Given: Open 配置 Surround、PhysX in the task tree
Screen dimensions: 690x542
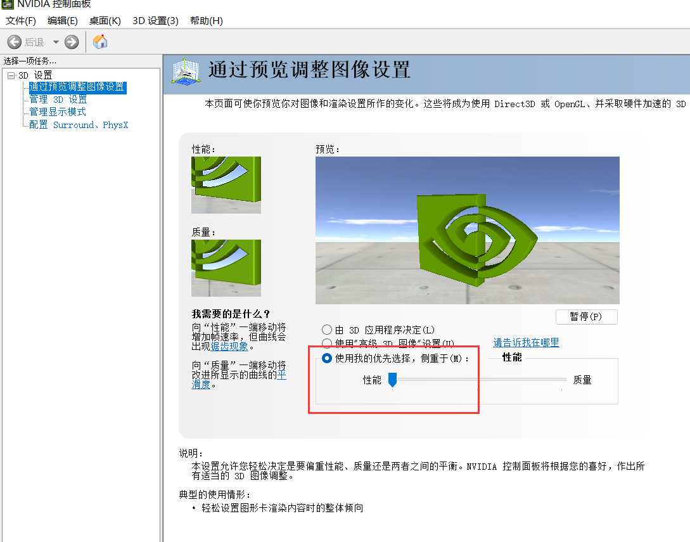Looking at the screenshot, I should (x=79, y=125).
